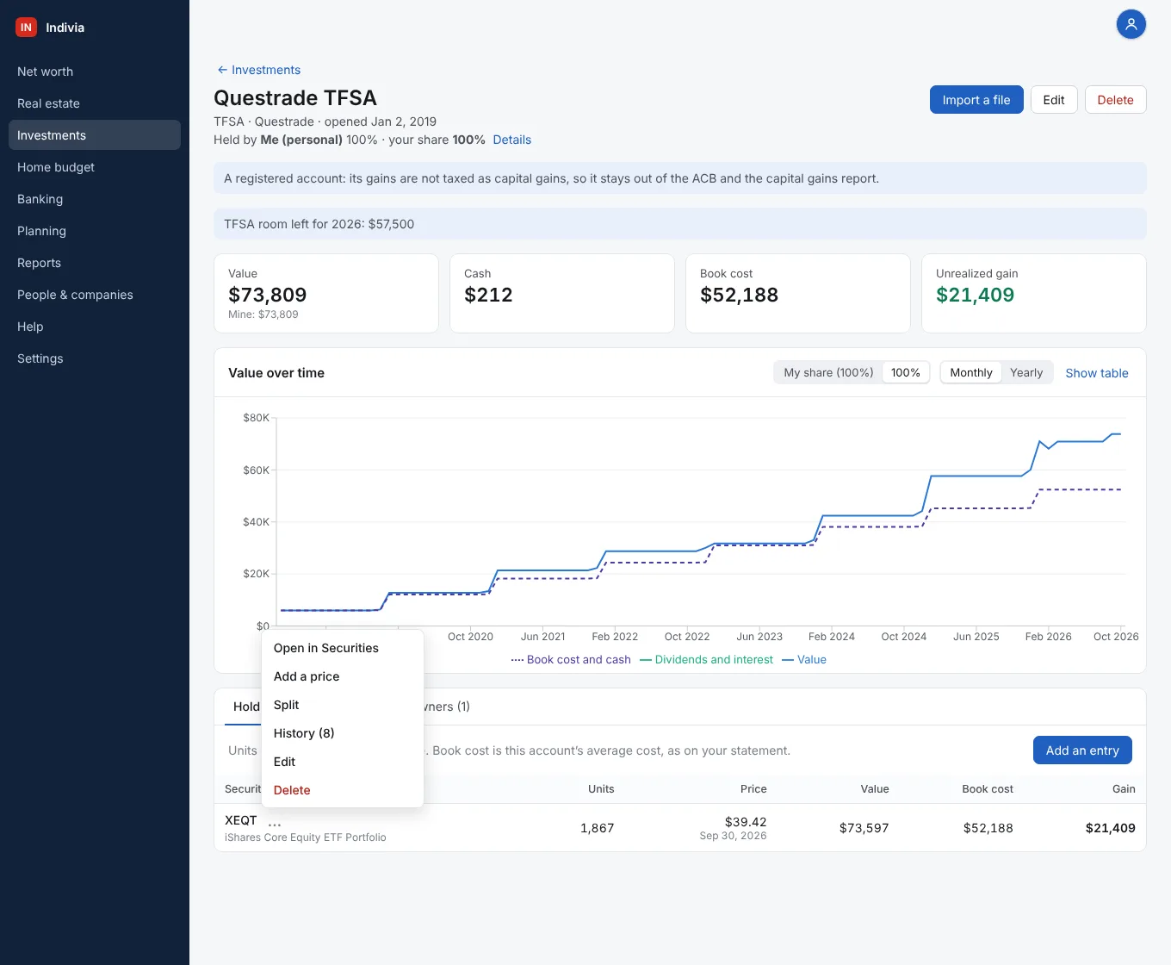Switch chart to full 100% view

(x=906, y=372)
